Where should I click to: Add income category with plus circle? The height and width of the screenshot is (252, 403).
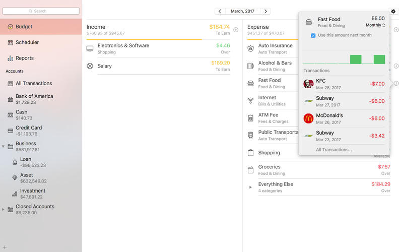click(236, 30)
